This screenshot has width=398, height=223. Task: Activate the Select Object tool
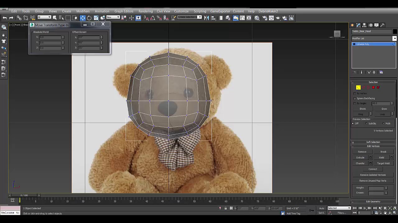55,18
